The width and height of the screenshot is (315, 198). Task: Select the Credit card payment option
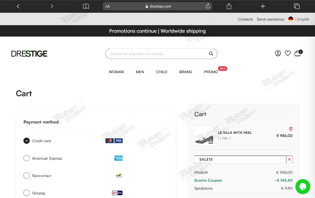(x=27, y=141)
